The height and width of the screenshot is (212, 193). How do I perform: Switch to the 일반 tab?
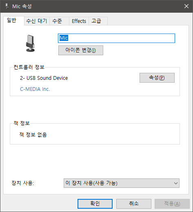pos(14,20)
